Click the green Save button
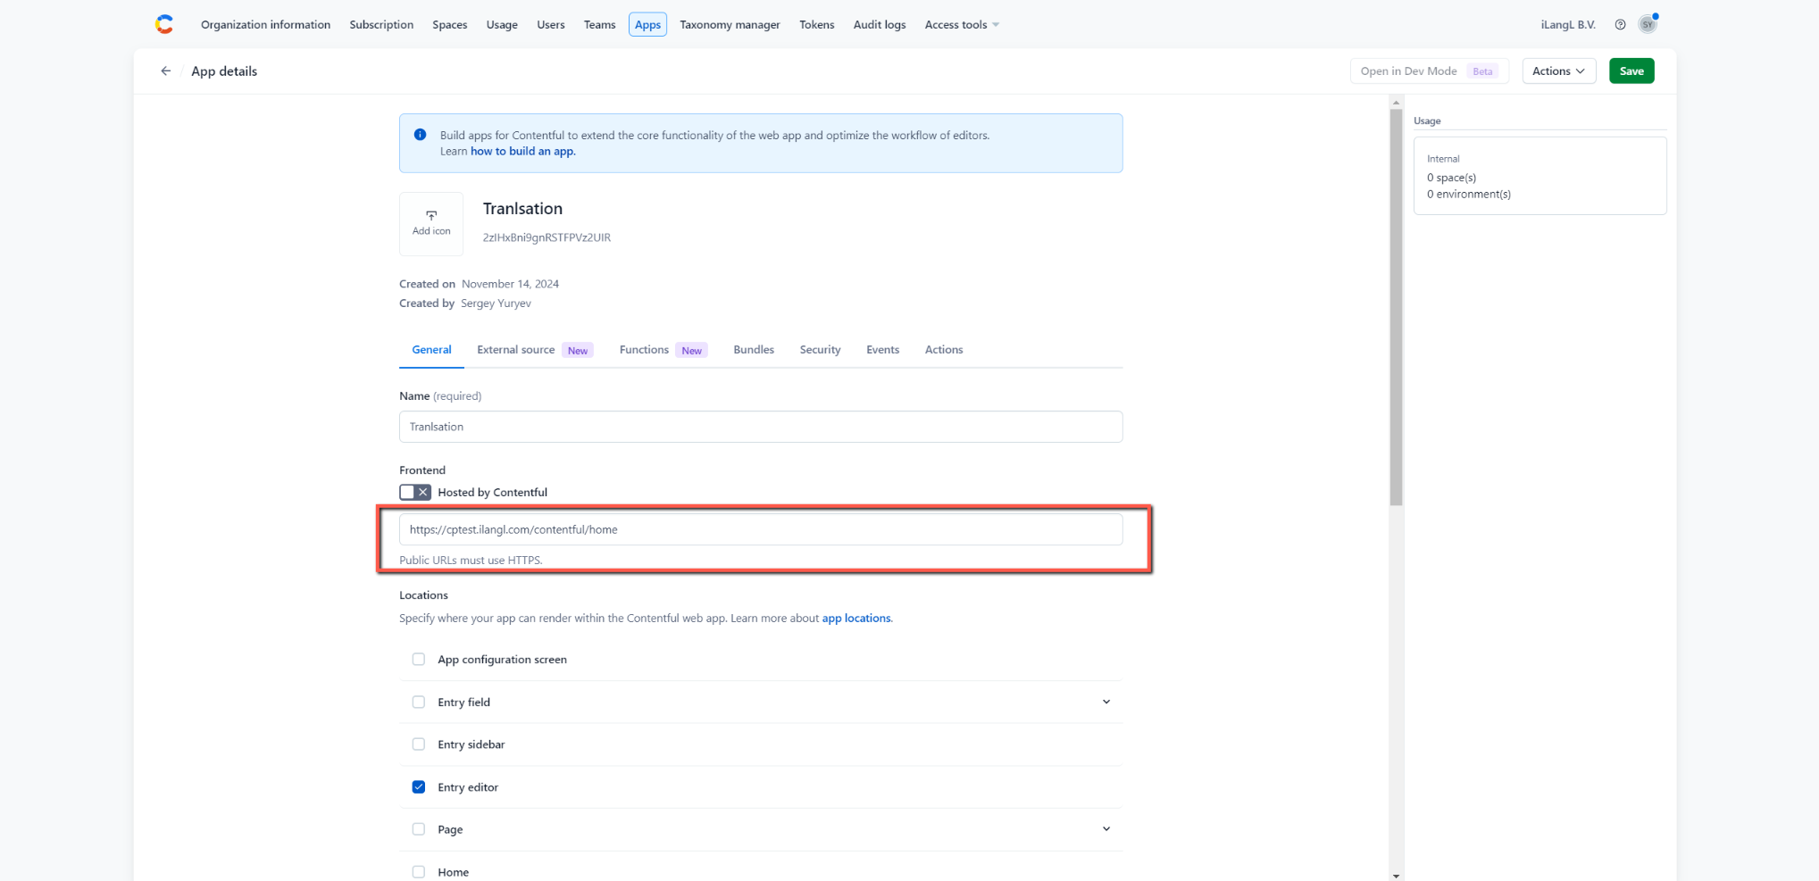Image resolution: width=1819 pixels, height=881 pixels. (1631, 71)
